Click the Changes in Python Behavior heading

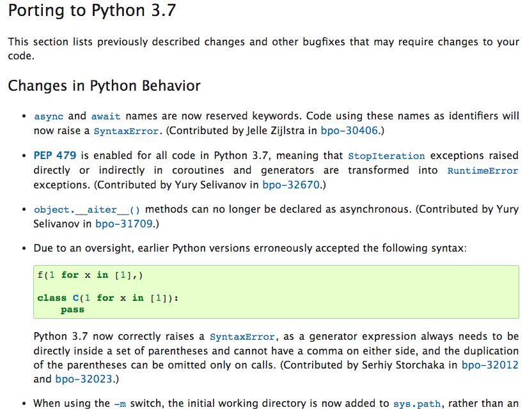tap(104, 86)
